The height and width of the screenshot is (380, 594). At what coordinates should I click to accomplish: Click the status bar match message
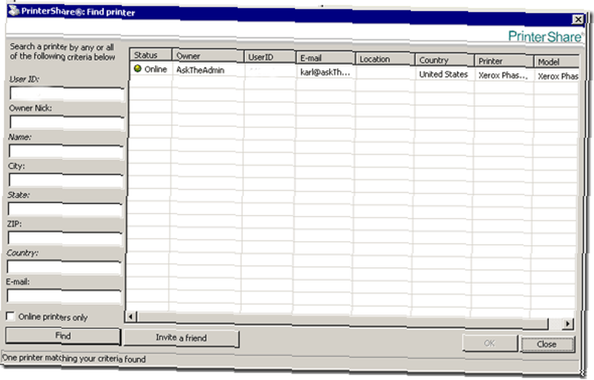pos(74,358)
